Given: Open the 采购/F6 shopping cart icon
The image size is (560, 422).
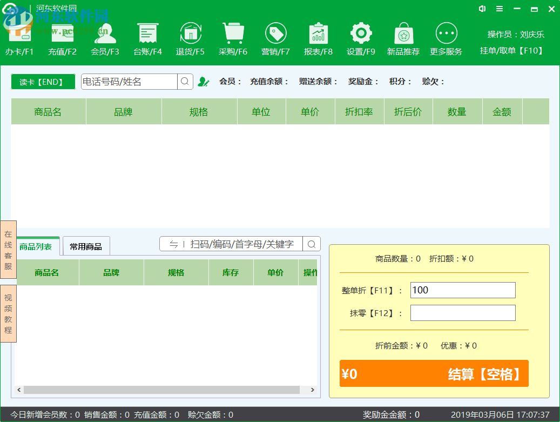Looking at the screenshot, I should point(233,34).
